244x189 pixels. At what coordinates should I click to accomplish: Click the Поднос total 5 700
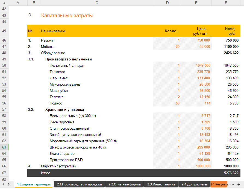[234, 103]
